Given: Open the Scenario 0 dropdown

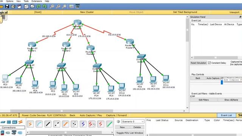Looking at the screenshot, I should (133, 122).
